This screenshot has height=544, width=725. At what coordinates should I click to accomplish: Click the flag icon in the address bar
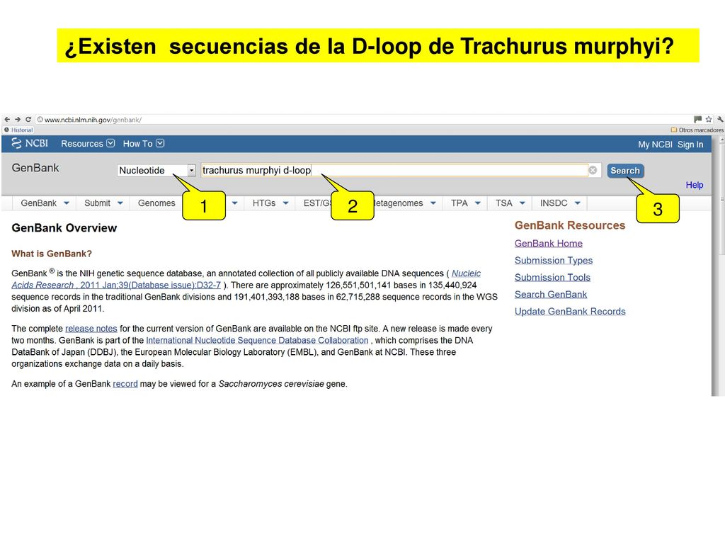[x=697, y=119]
